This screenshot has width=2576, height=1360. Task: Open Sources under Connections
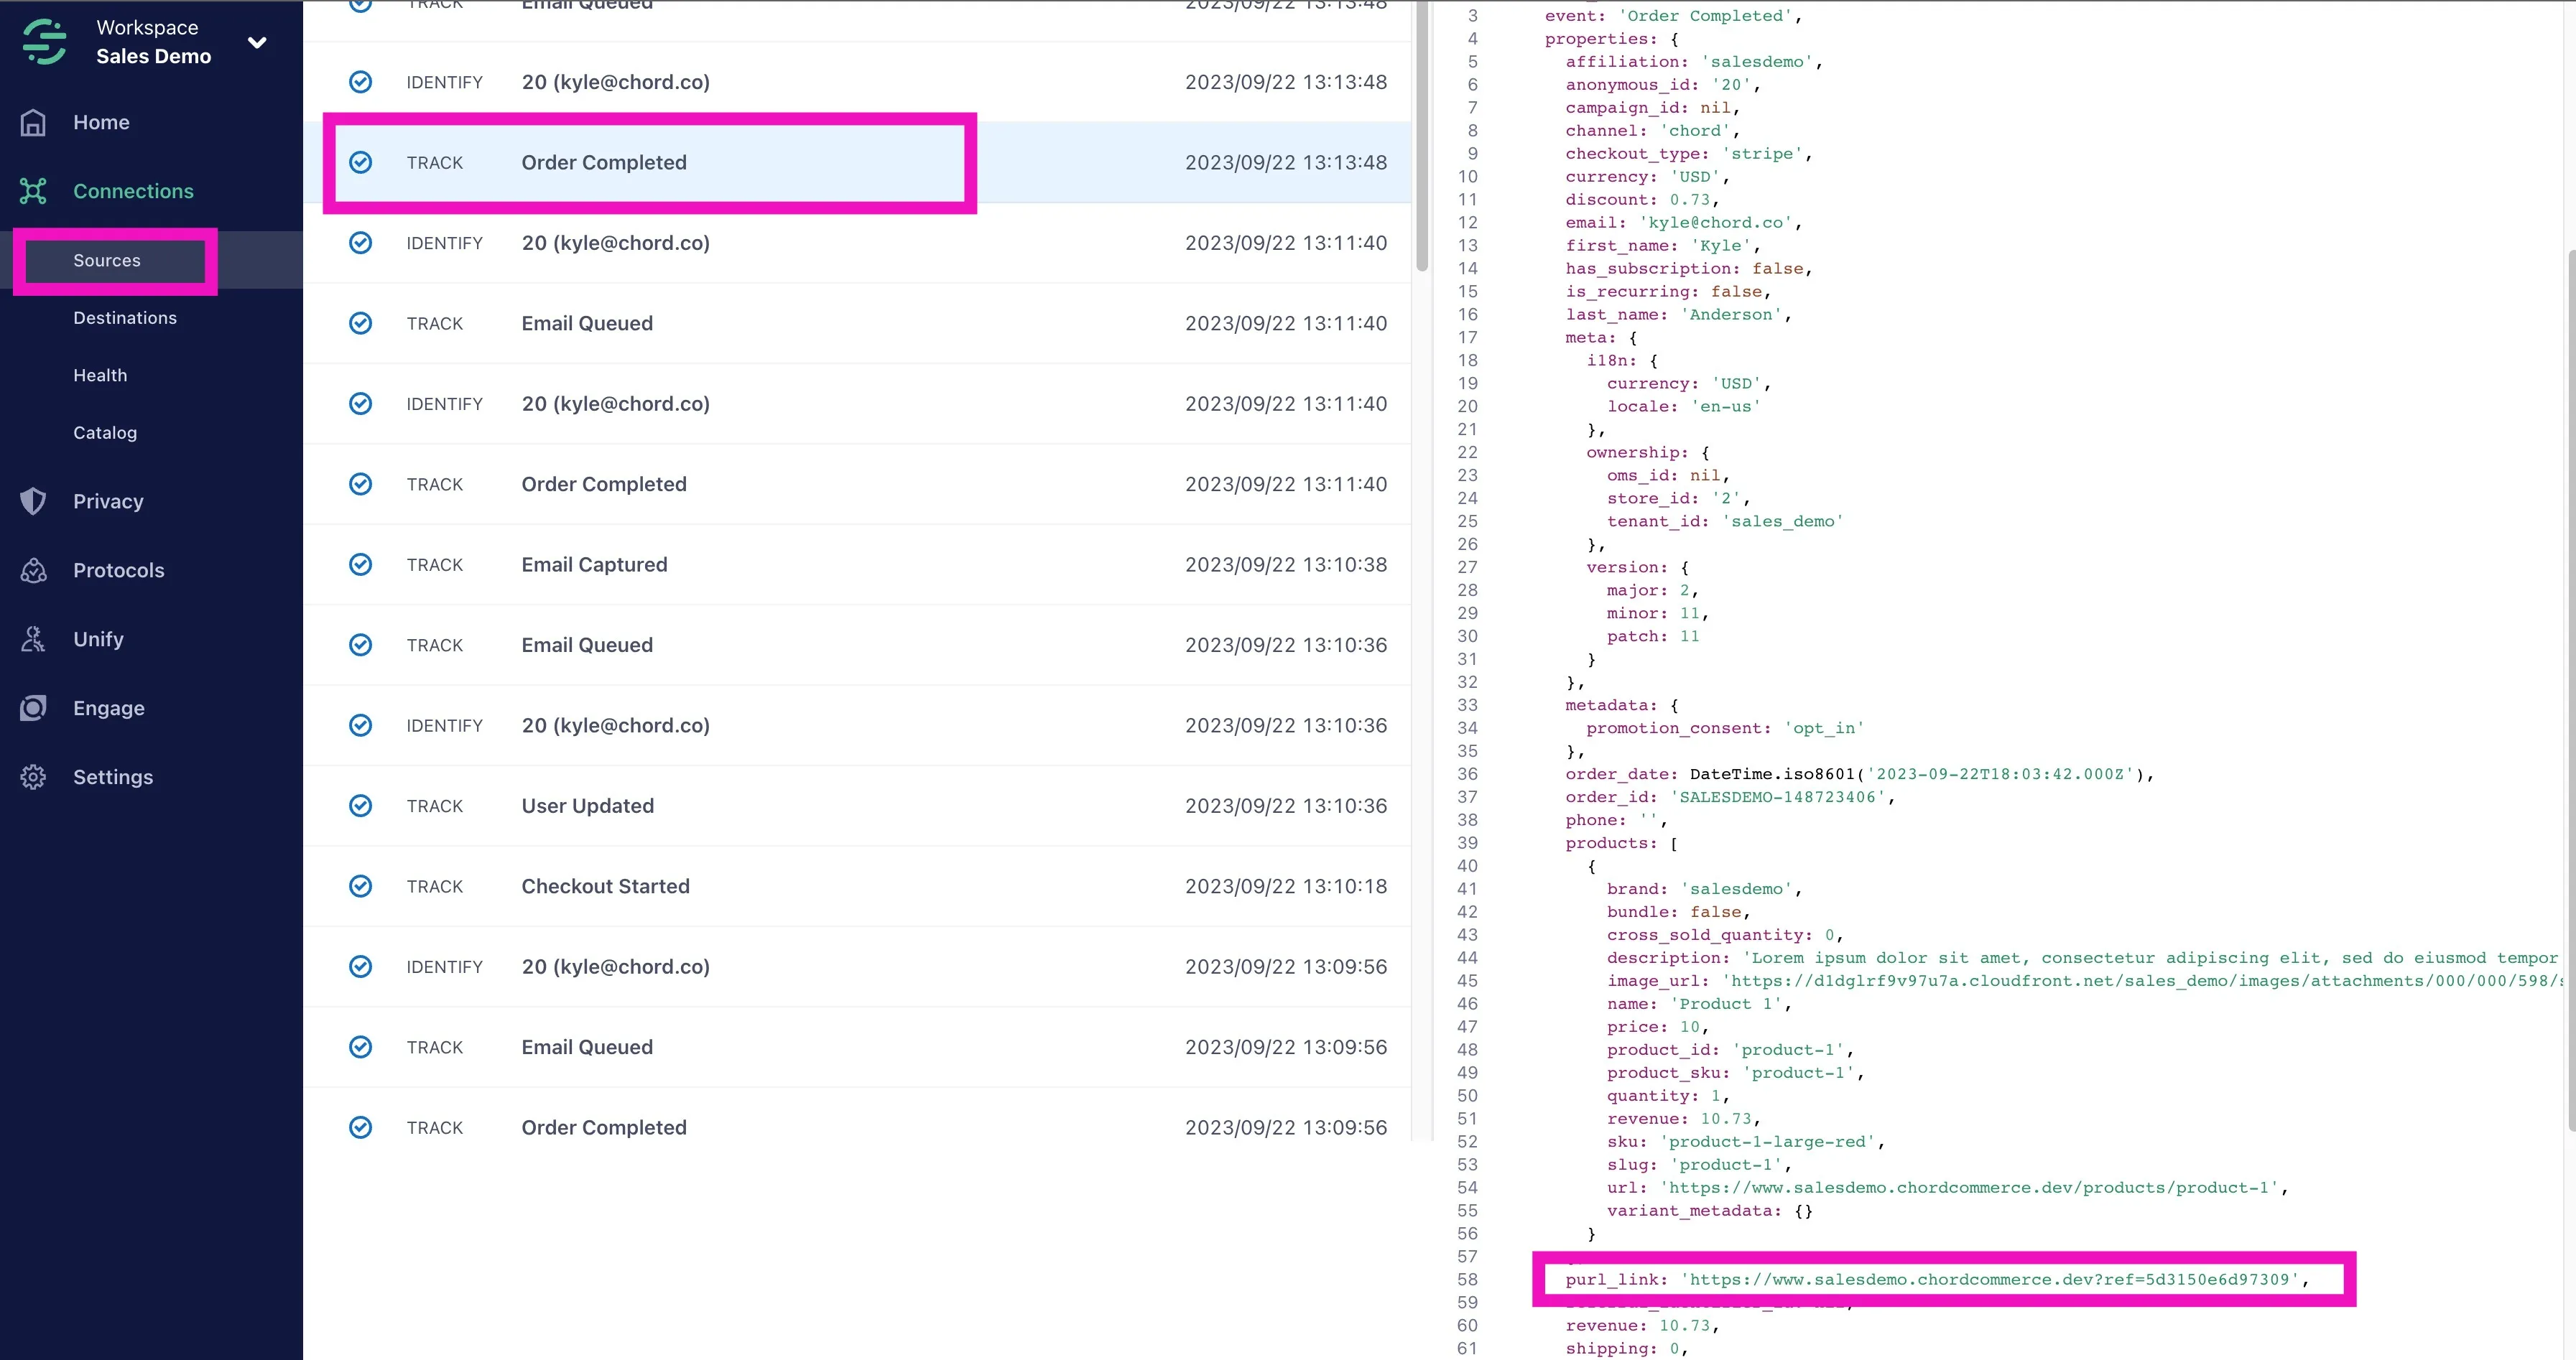(107, 260)
